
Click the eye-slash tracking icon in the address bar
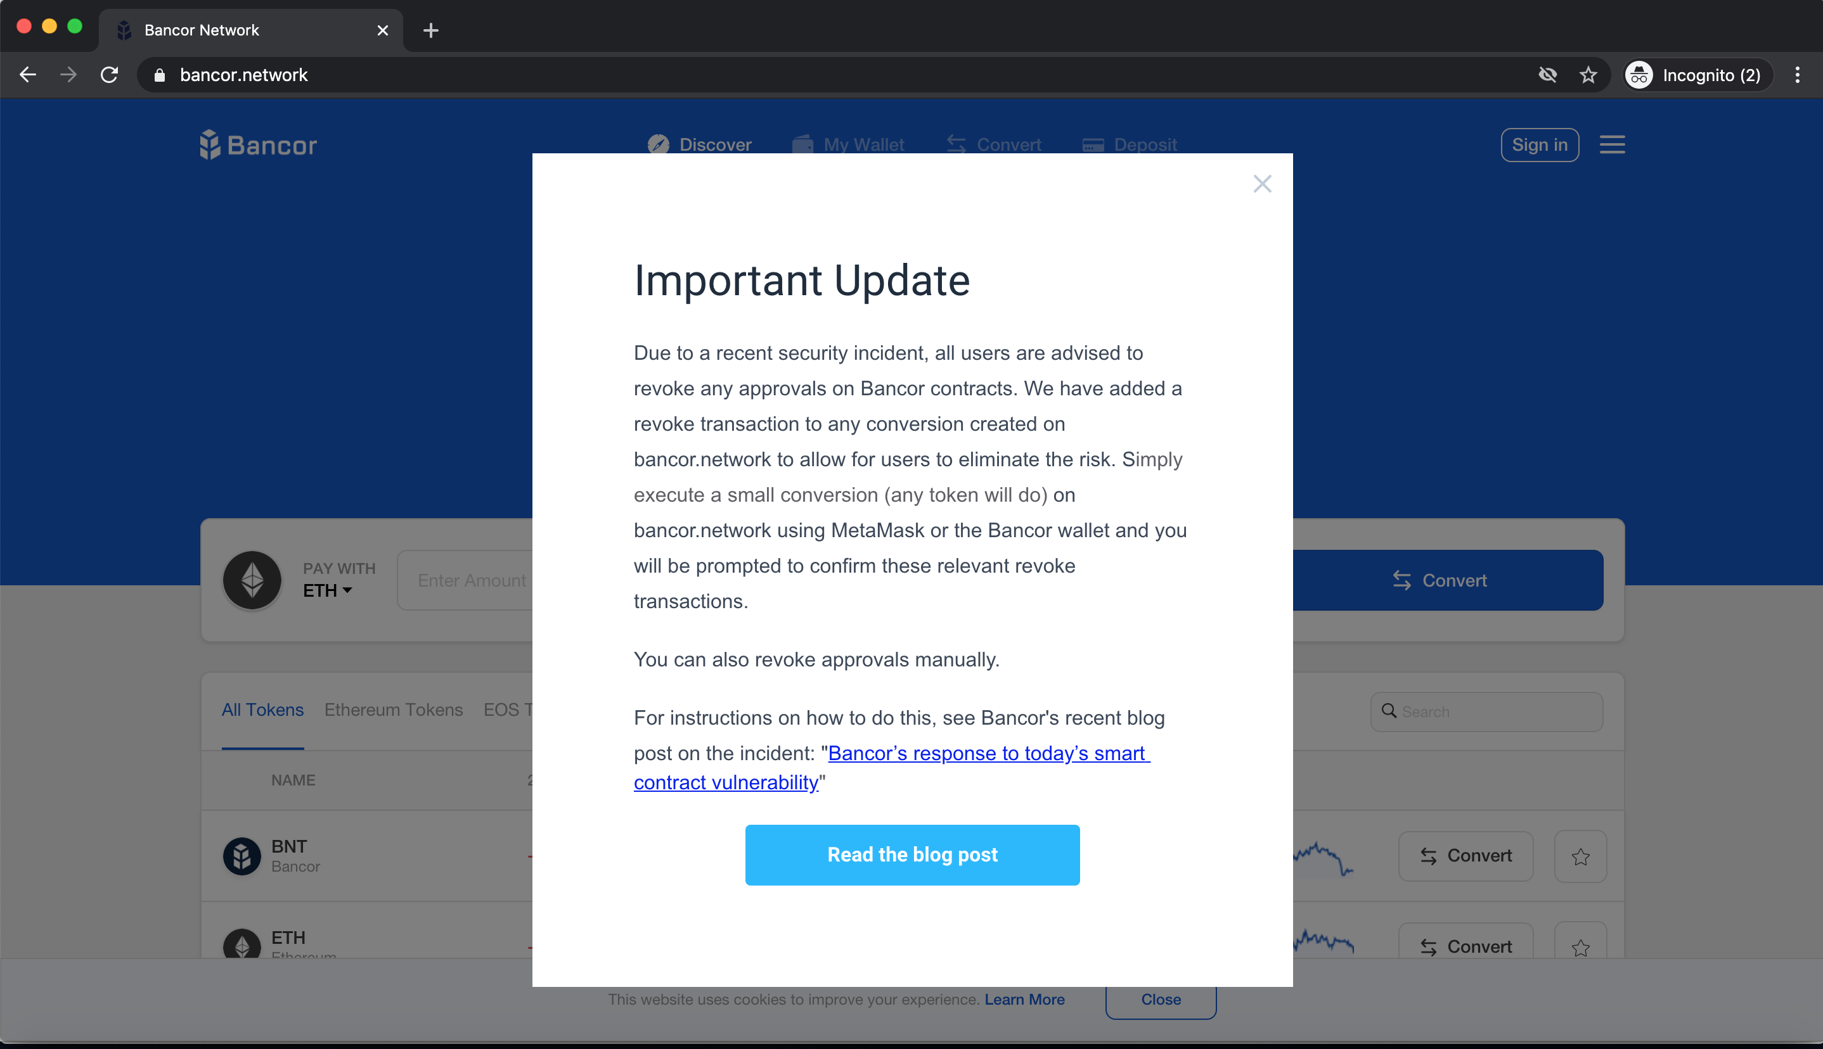click(1547, 75)
